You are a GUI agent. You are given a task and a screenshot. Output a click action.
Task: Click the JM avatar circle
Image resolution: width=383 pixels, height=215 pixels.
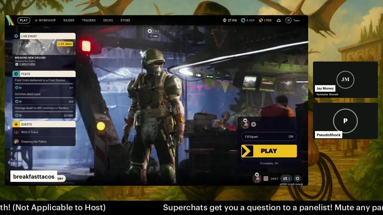click(x=345, y=79)
